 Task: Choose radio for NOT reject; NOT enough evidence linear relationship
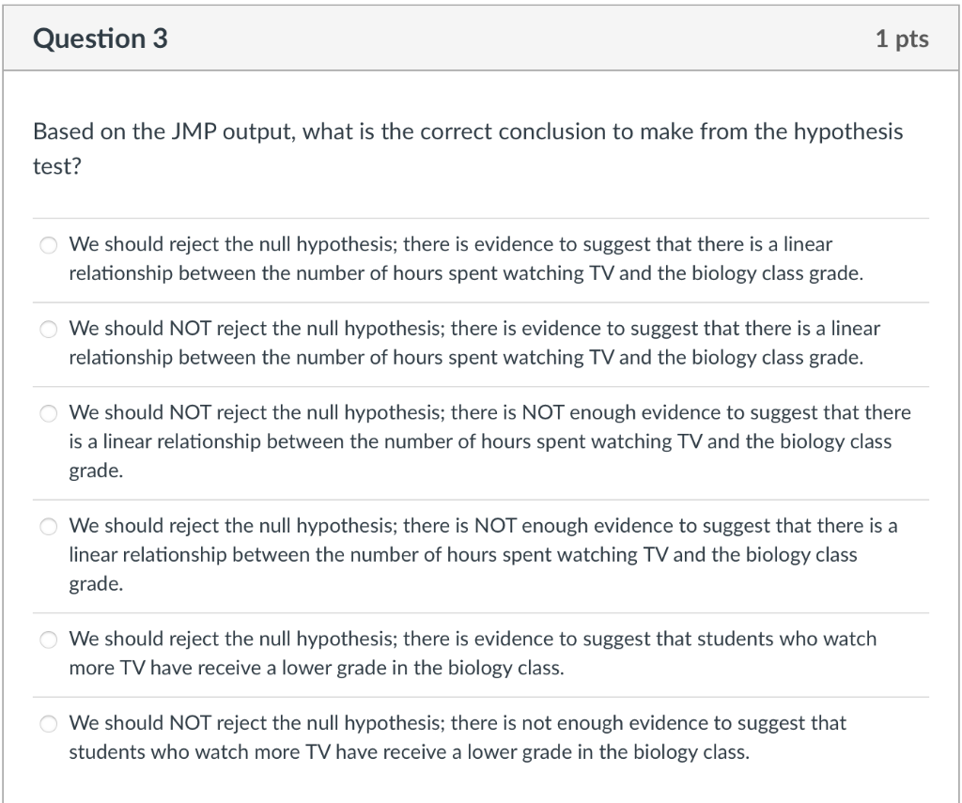click(49, 413)
